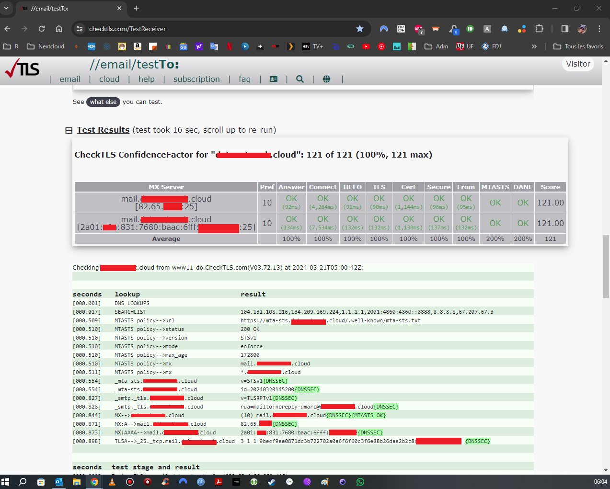The width and height of the screenshot is (610, 489).
Task: Open the help menu item
Action: tap(147, 79)
